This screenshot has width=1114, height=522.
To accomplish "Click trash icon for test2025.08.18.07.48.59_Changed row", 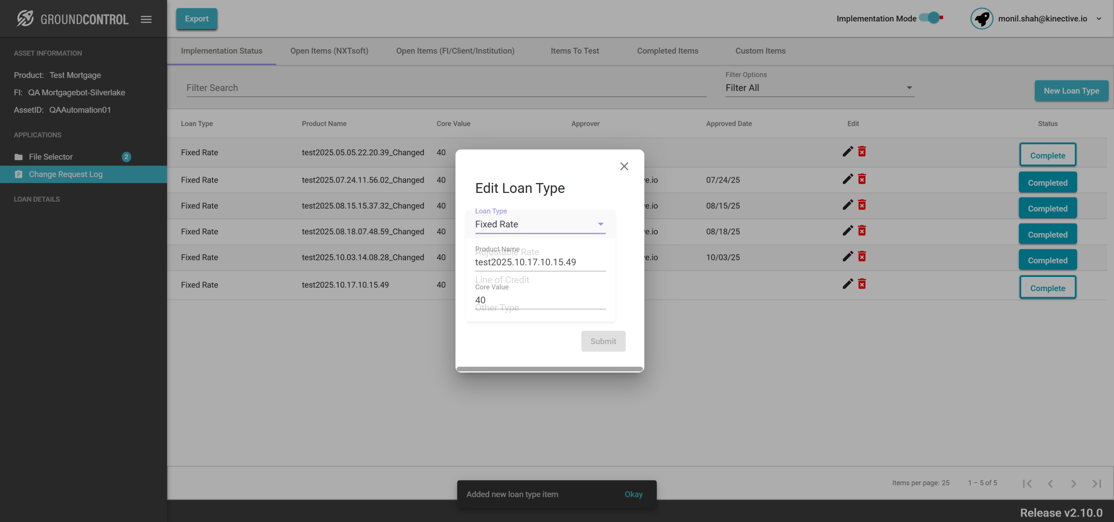I will point(862,231).
